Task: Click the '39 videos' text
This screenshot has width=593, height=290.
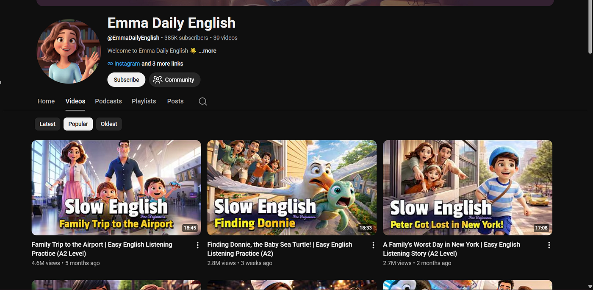Action: coord(225,38)
